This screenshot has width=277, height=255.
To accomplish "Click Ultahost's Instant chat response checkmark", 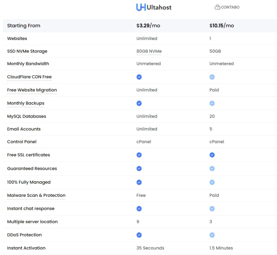I will point(139,209).
